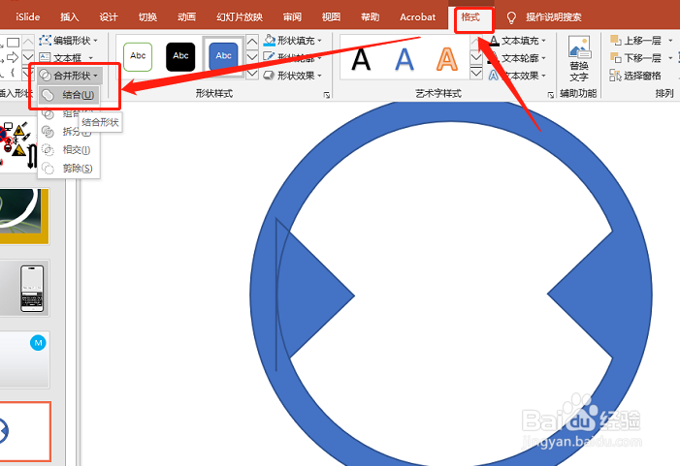Open the 形状填充 dropdown
Image resolution: width=680 pixels, height=466 pixels.
[293, 41]
